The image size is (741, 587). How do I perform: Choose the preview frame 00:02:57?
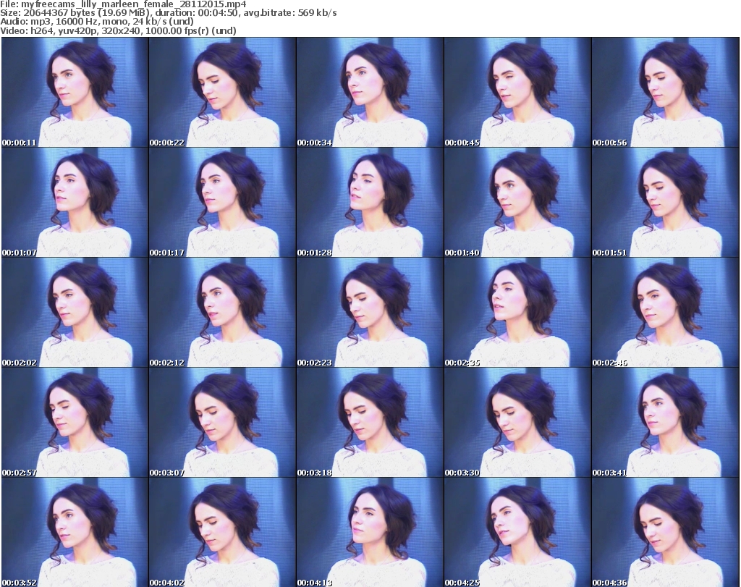tap(75, 423)
